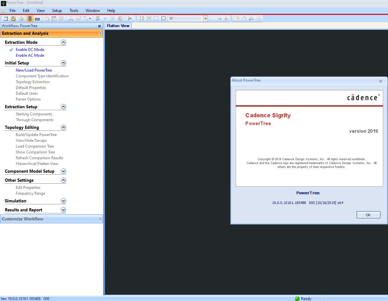Select the Flatten View tab
The image size is (388, 301).
tap(118, 26)
